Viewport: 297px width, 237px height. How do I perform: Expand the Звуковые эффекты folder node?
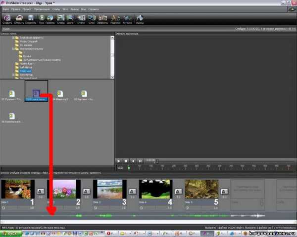point(13,38)
